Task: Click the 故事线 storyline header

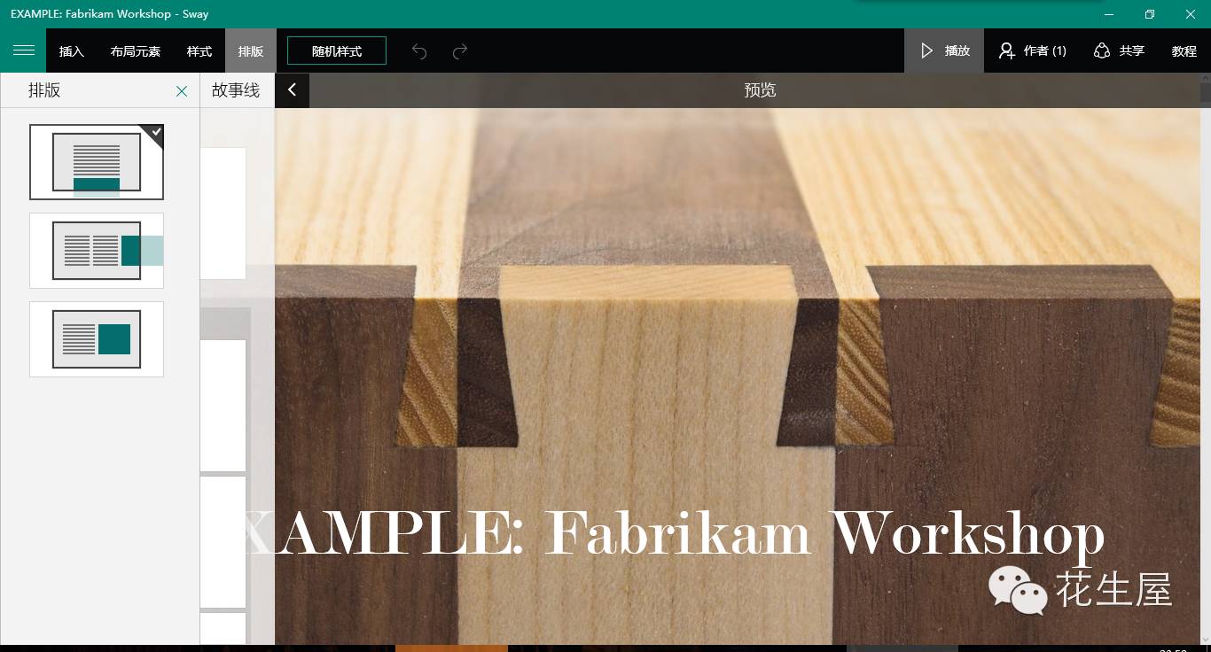Action: [x=236, y=89]
